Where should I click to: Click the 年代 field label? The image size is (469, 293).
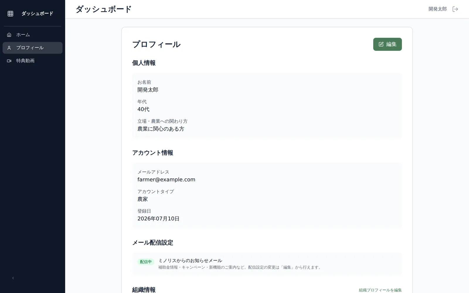pyautogui.click(x=142, y=102)
